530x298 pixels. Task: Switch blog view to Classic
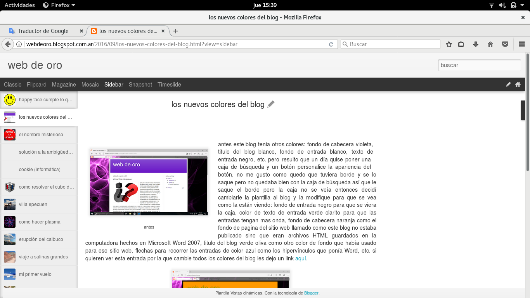click(13, 84)
